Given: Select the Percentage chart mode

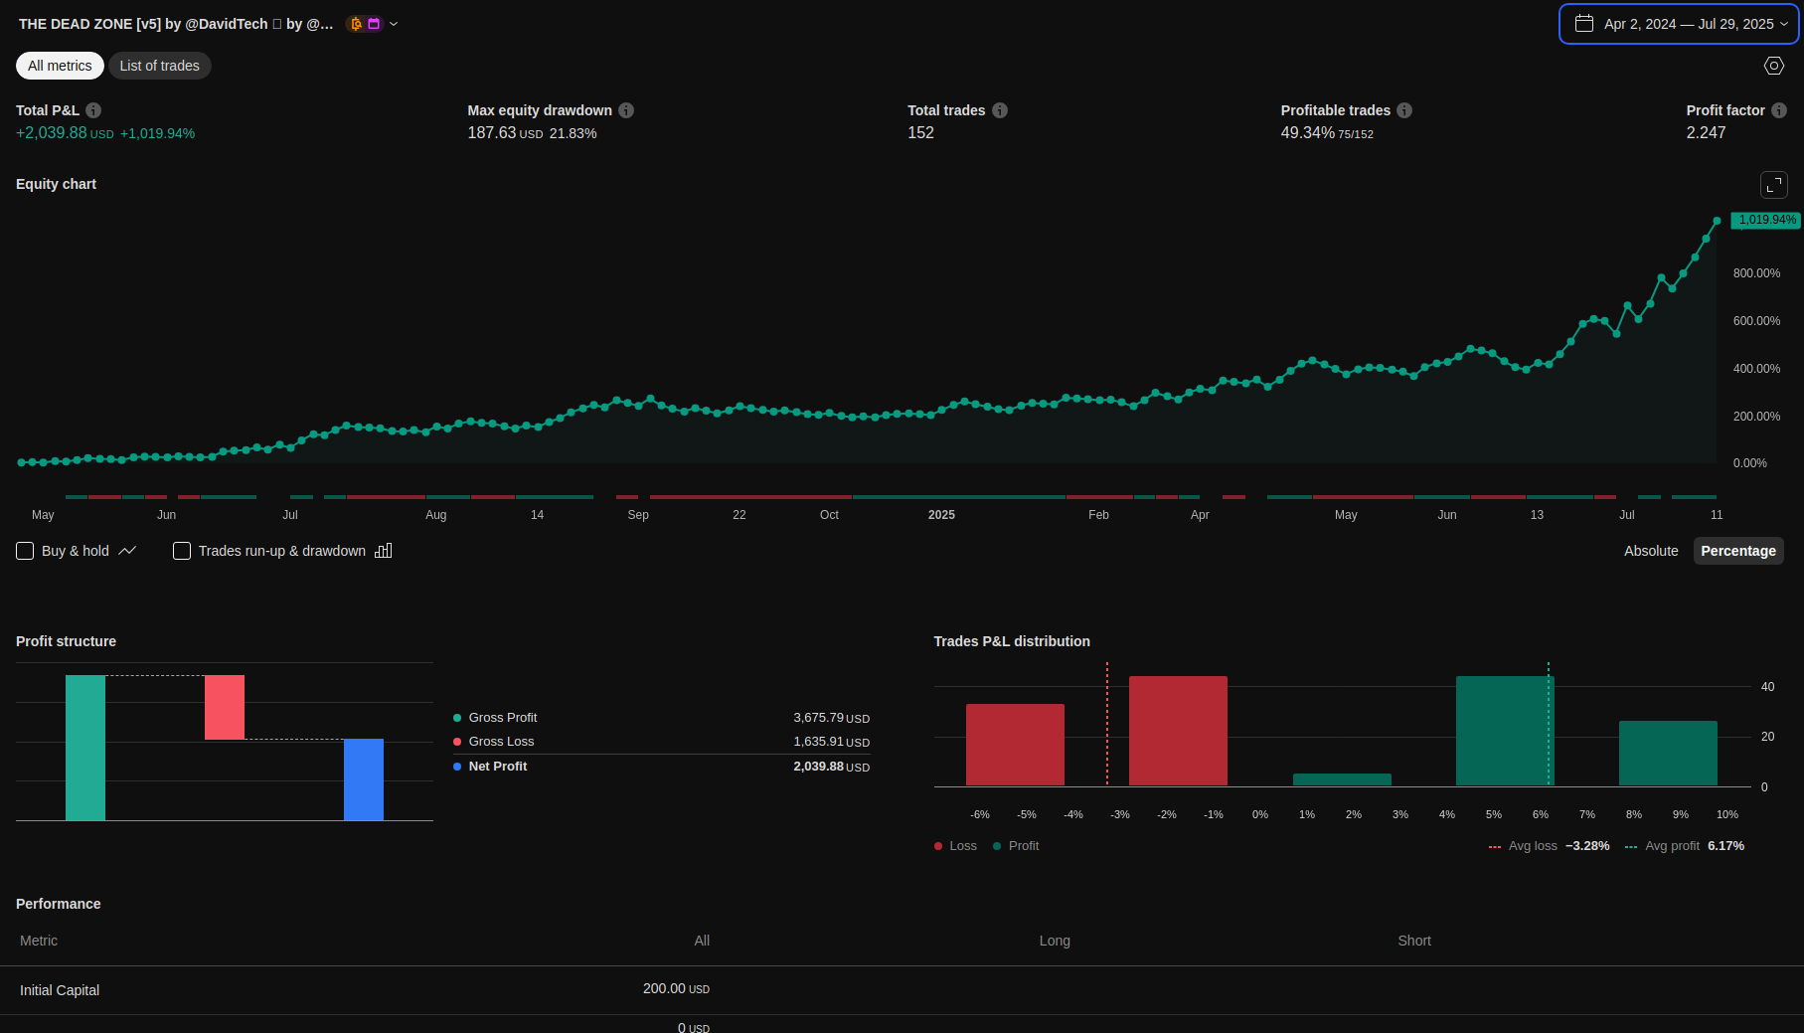Looking at the screenshot, I should pyautogui.click(x=1737, y=551).
